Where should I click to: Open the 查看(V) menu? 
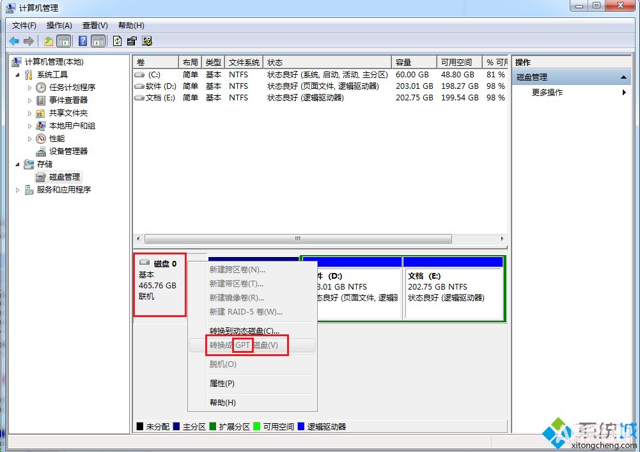[95, 26]
